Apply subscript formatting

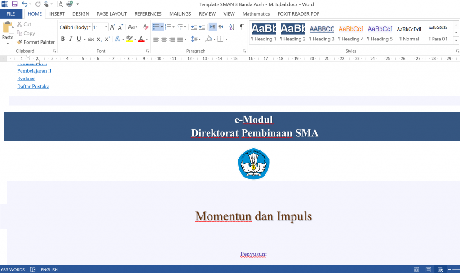pos(99,39)
